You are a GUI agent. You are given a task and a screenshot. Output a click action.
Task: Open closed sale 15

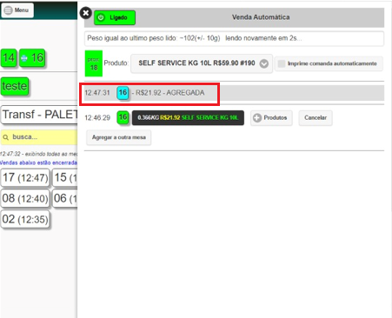(65, 178)
